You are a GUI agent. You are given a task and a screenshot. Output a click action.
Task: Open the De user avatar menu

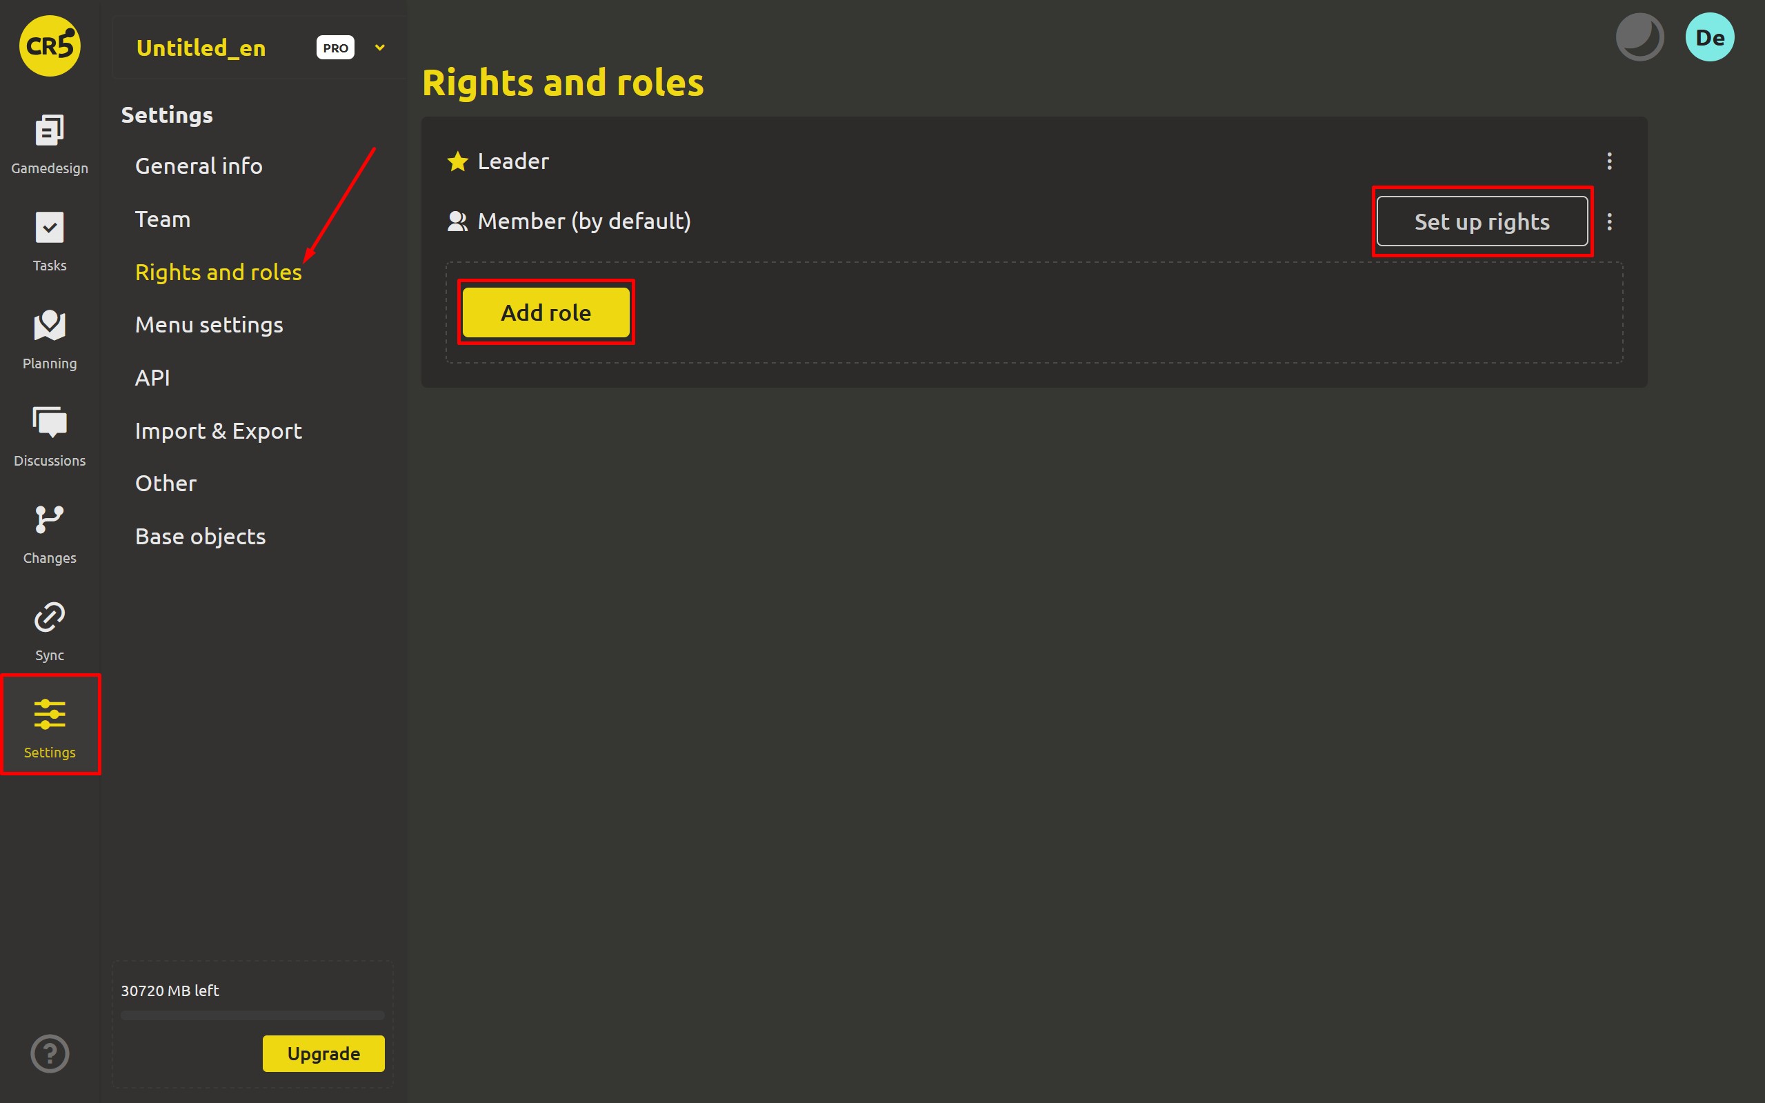pos(1710,37)
